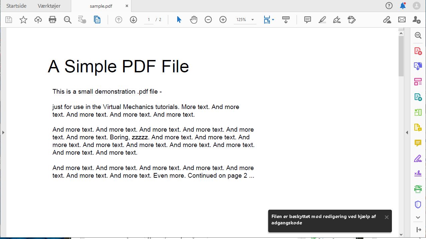Open notifications bell
Viewport: 426px width, 239px height.
tap(403, 6)
